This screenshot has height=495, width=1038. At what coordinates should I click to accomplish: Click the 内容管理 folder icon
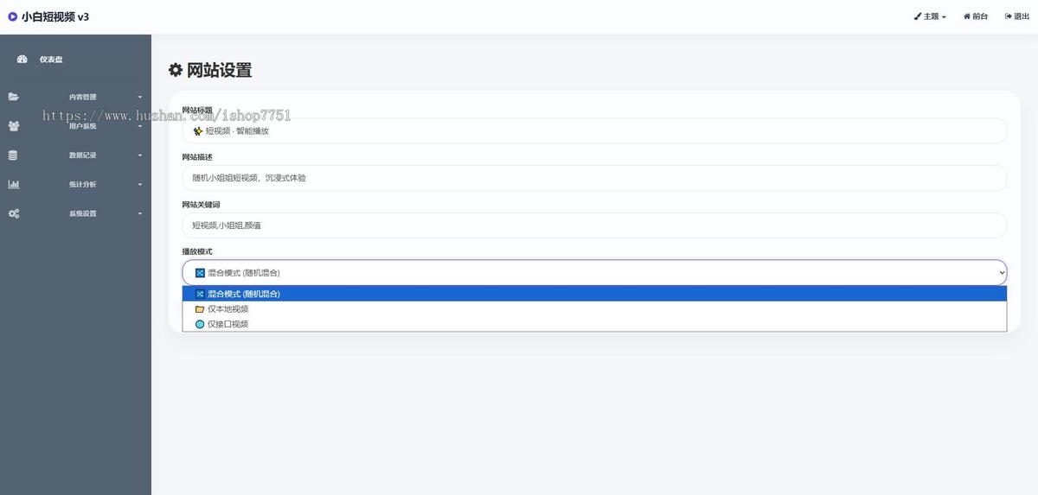(14, 97)
